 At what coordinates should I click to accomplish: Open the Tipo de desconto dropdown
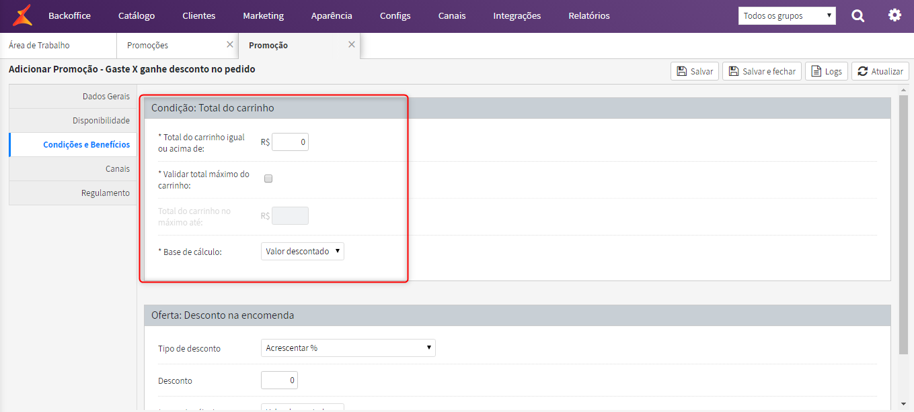pyautogui.click(x=348, y=348)
